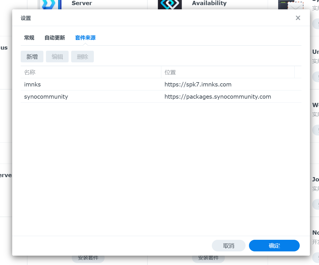Switch to the 常规 tab
Image resolution: width=319 pixels, height=265 pixels.
click(x=29, y=38)
